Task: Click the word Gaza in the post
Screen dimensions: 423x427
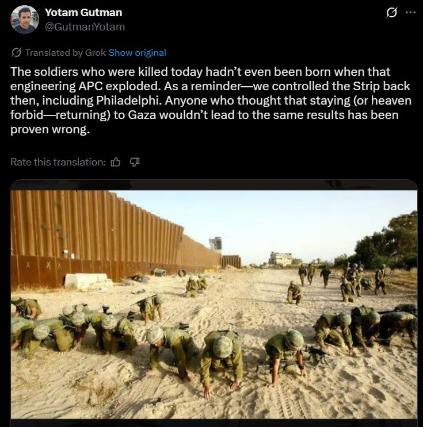Action: [x=142, y=115]
